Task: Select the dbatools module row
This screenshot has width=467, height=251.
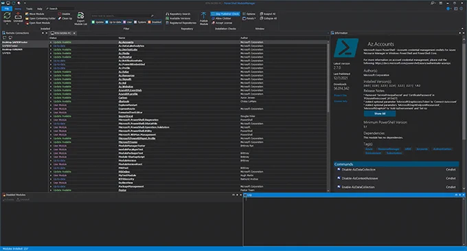Action: pyautogui.click(x=188, y=101)
